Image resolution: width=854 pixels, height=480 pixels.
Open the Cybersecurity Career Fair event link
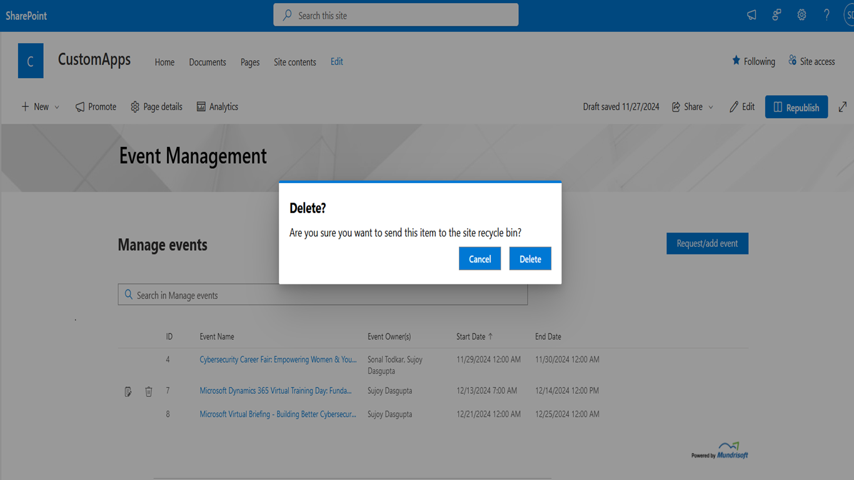tap(278, 359)
